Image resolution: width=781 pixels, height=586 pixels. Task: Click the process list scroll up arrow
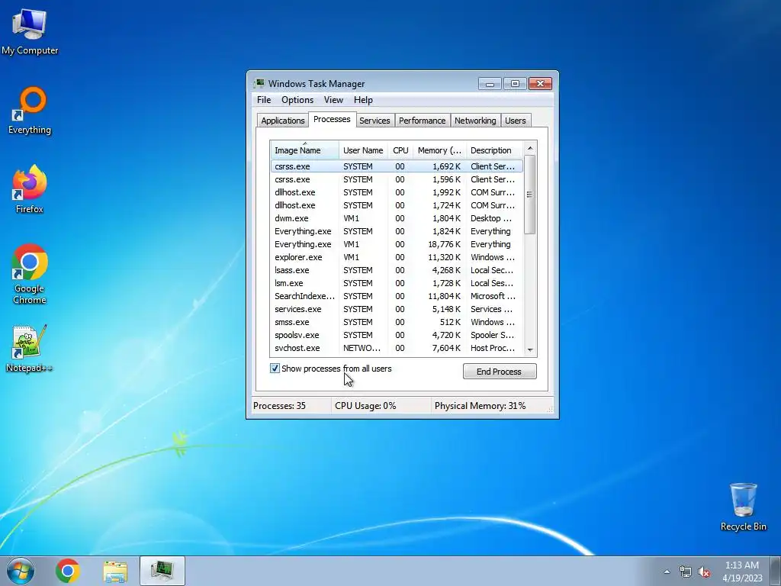pos(530,149)
